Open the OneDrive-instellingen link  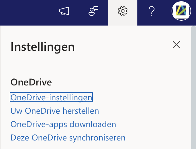click(51, 98)
